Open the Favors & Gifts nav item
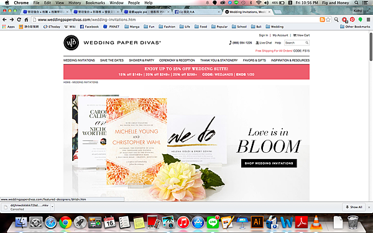This screenshot has width=373, height=233. coord(254,60)
